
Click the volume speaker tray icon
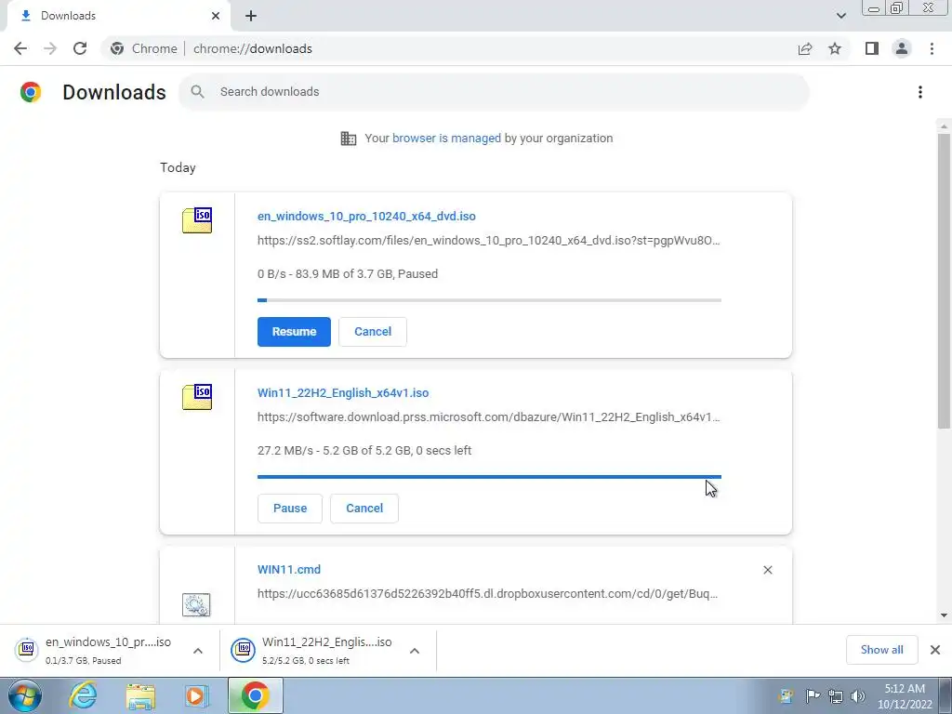click(x=858, y=696)
